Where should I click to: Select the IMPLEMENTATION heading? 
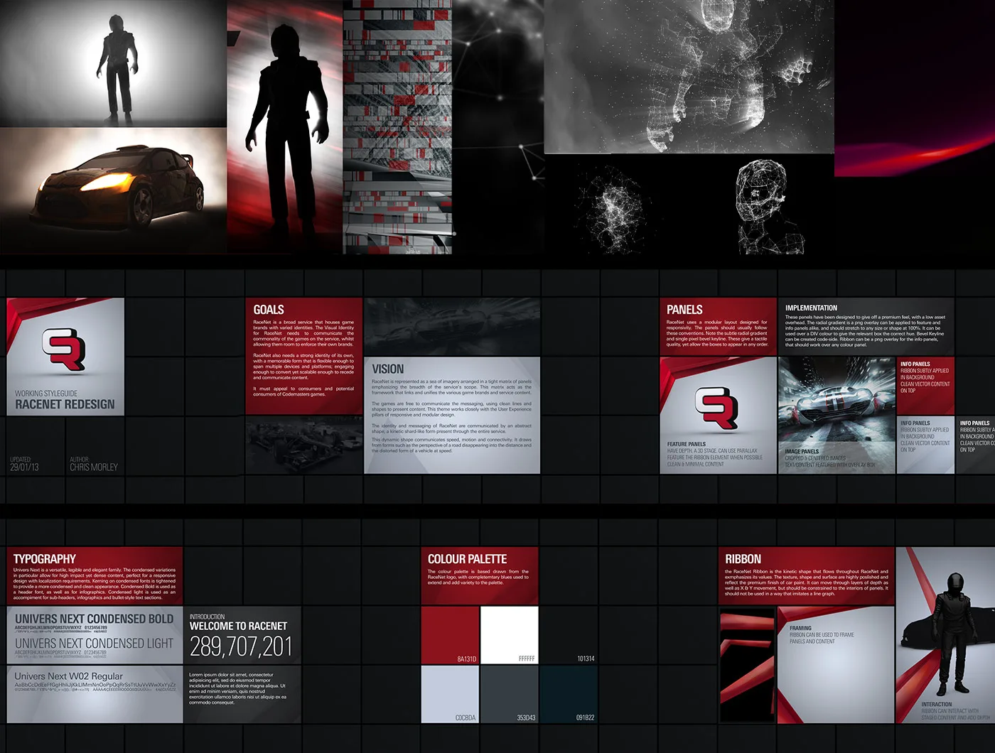(811, 308)
